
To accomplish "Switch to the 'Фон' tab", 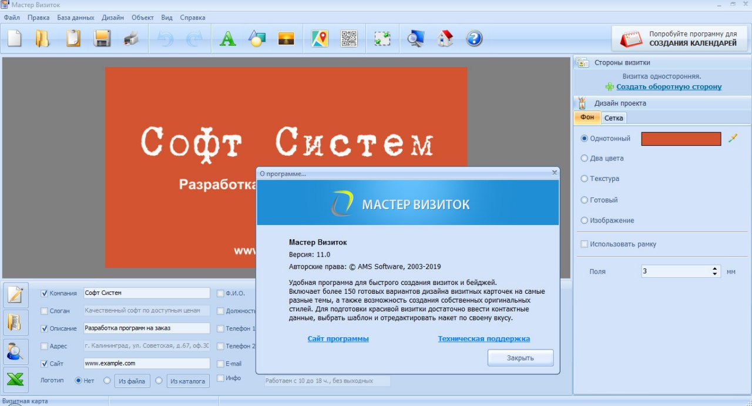I will (587, 118).
